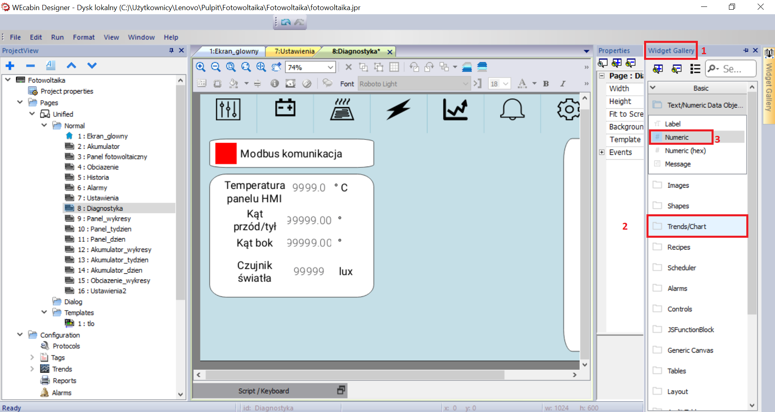
Task: Click the sliders settings icon on canvas
Action: point(228,109)
